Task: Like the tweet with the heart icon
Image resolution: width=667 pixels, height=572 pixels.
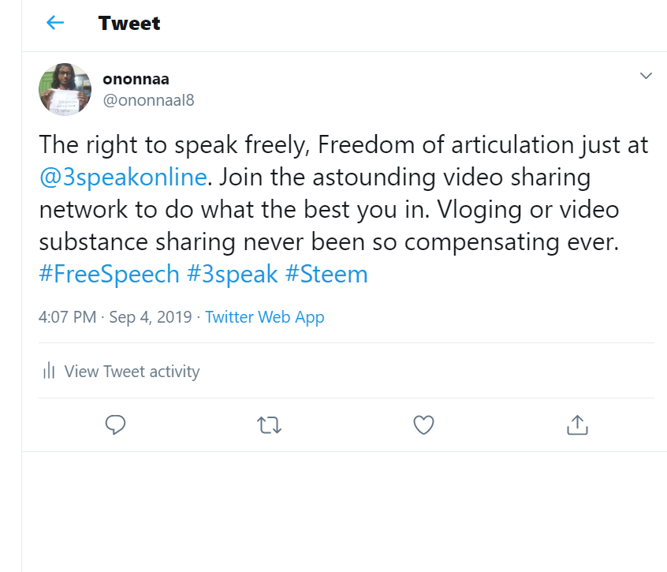Action: [423, 424]
